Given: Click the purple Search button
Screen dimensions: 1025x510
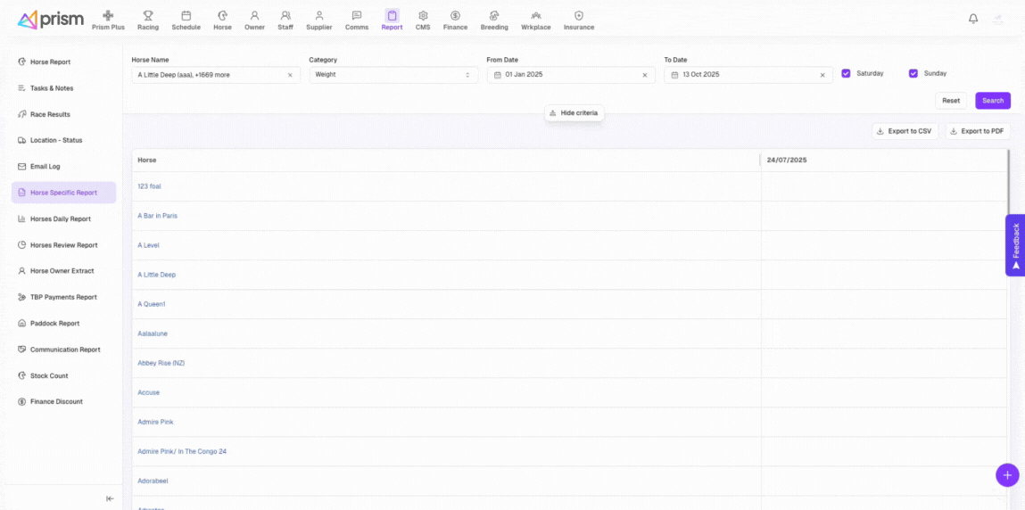Looking at the screenshot, I should click(x=992, y=101).
